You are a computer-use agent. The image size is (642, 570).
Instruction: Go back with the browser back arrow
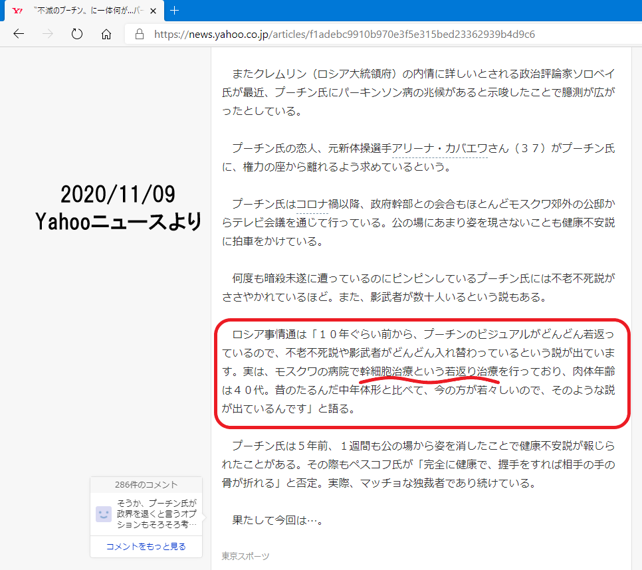[x=19, y=34]
